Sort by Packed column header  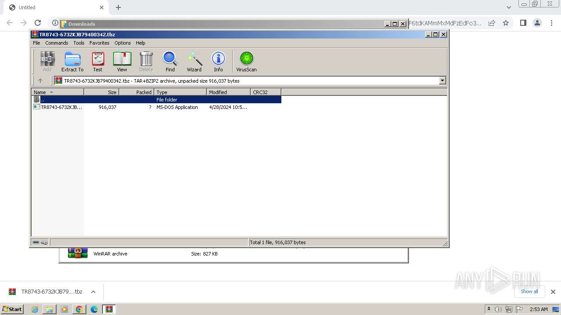click(136, 92)
